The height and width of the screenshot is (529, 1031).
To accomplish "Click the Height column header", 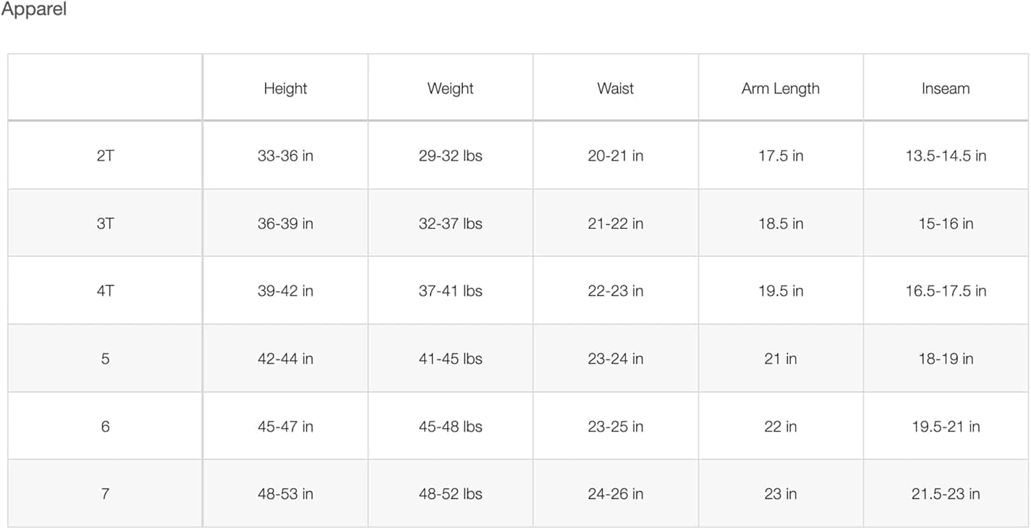I will (285, 89).
